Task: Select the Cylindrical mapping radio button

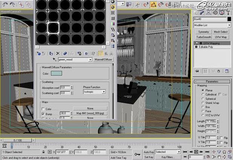Action: click(x=202, y=94)
